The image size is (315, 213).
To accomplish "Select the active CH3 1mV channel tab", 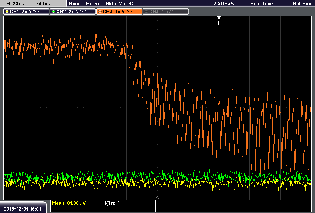I will pyautogui.click(x=119, y=12).
